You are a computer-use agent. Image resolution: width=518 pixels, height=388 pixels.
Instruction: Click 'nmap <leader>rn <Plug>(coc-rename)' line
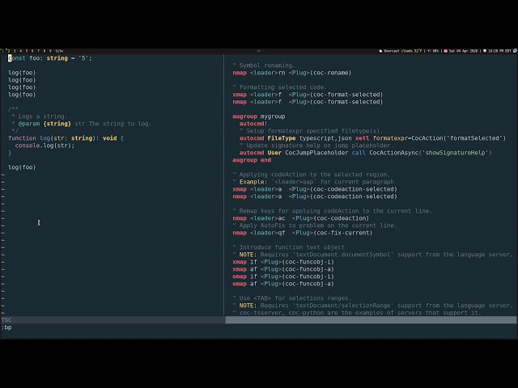[x=291, y=73]
